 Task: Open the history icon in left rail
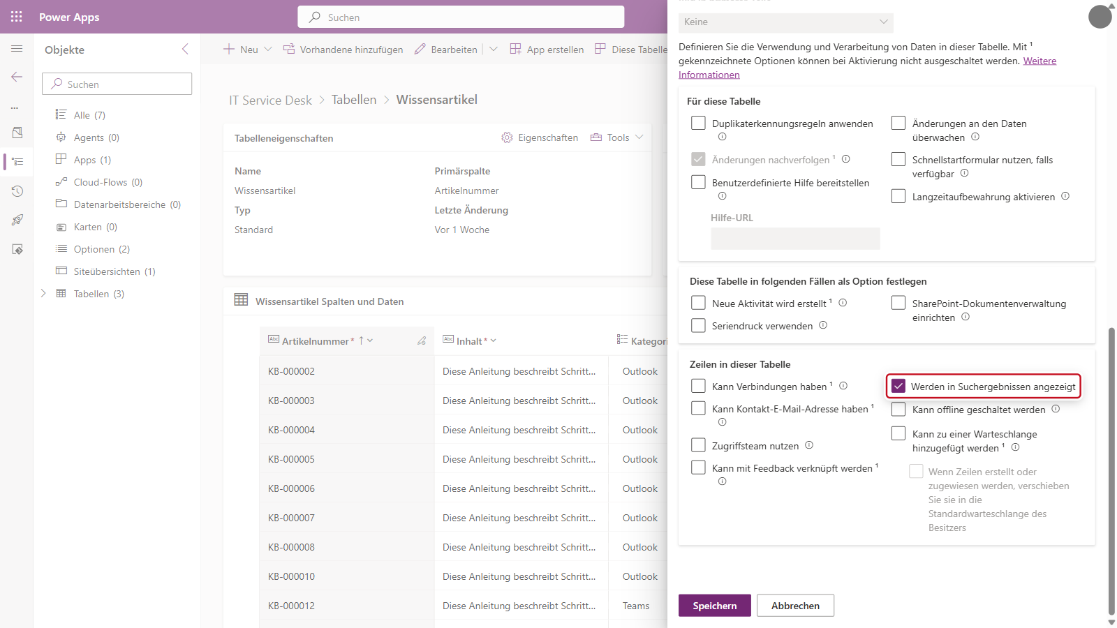coord(17,191)
